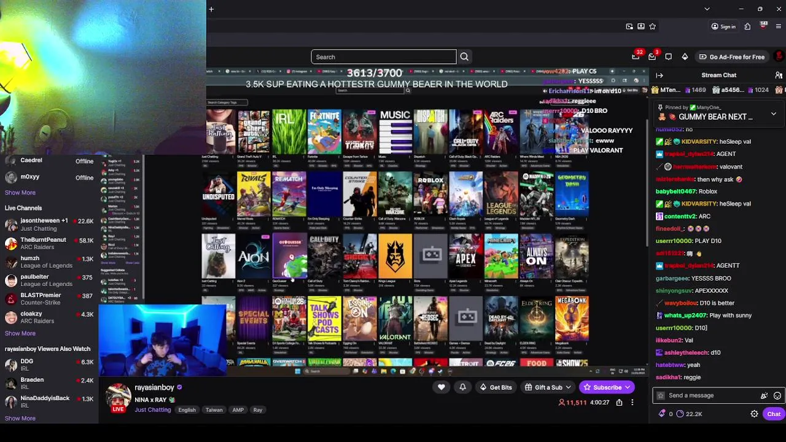Bookmark page with star icon
Image resolution: width=786 pixels, height=442 pixels.
click(x=652, y=26)
